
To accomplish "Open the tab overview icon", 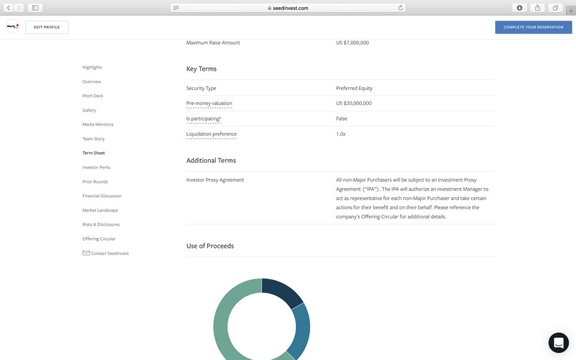I will (555, 8).
